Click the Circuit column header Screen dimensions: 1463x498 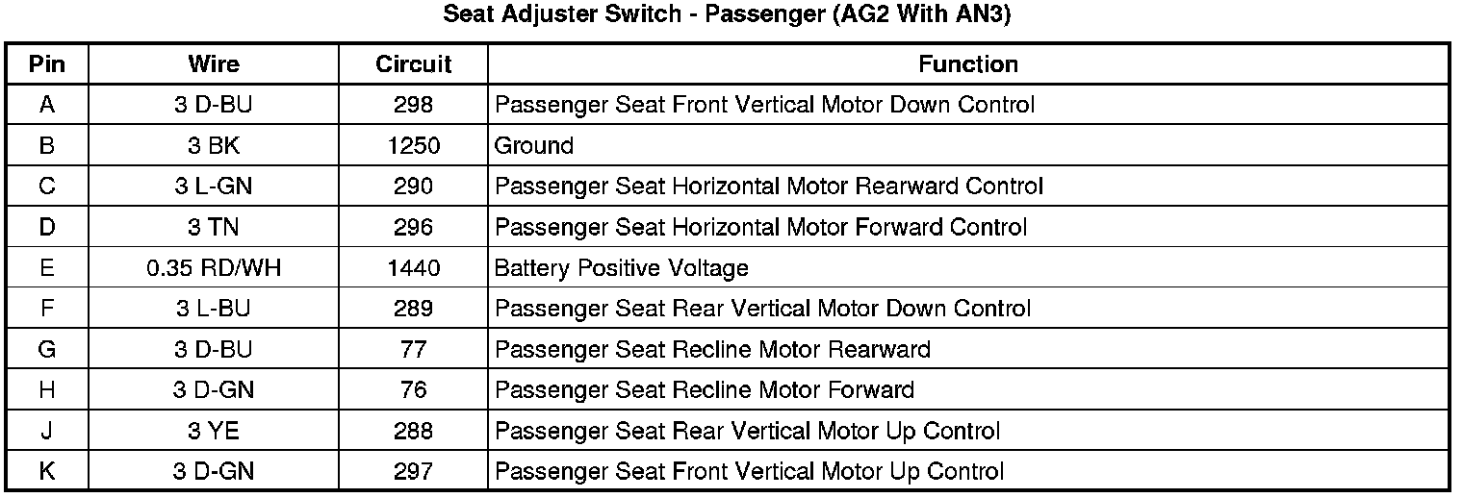tap(413, 64)
